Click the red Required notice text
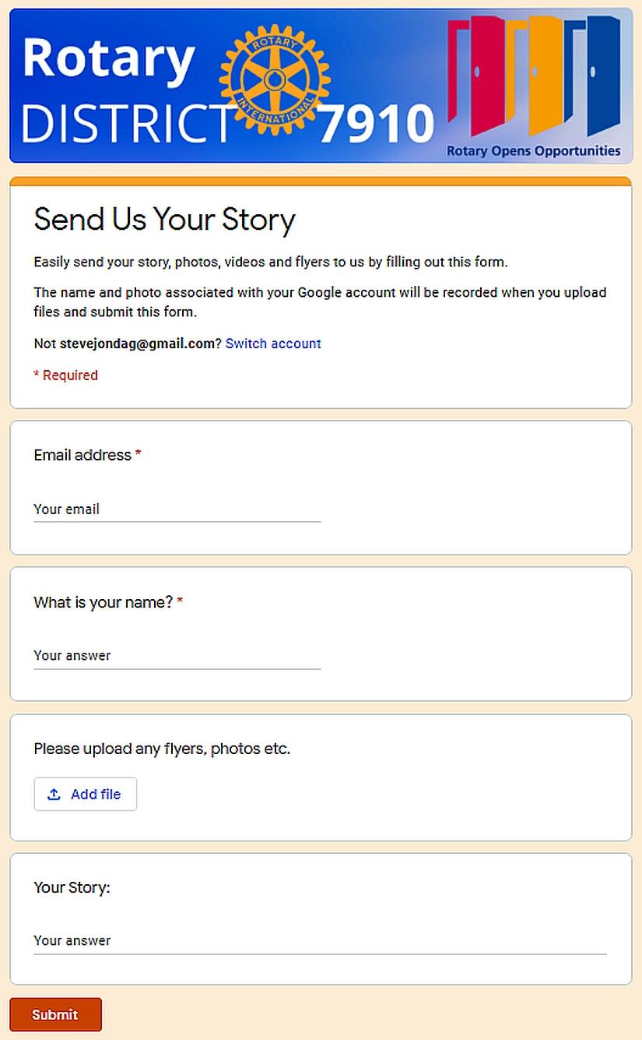Screen dimensions: 642x1040 point(65,375)
